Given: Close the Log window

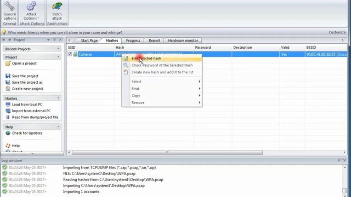Looking at the screenshot, I should point(344,160).
